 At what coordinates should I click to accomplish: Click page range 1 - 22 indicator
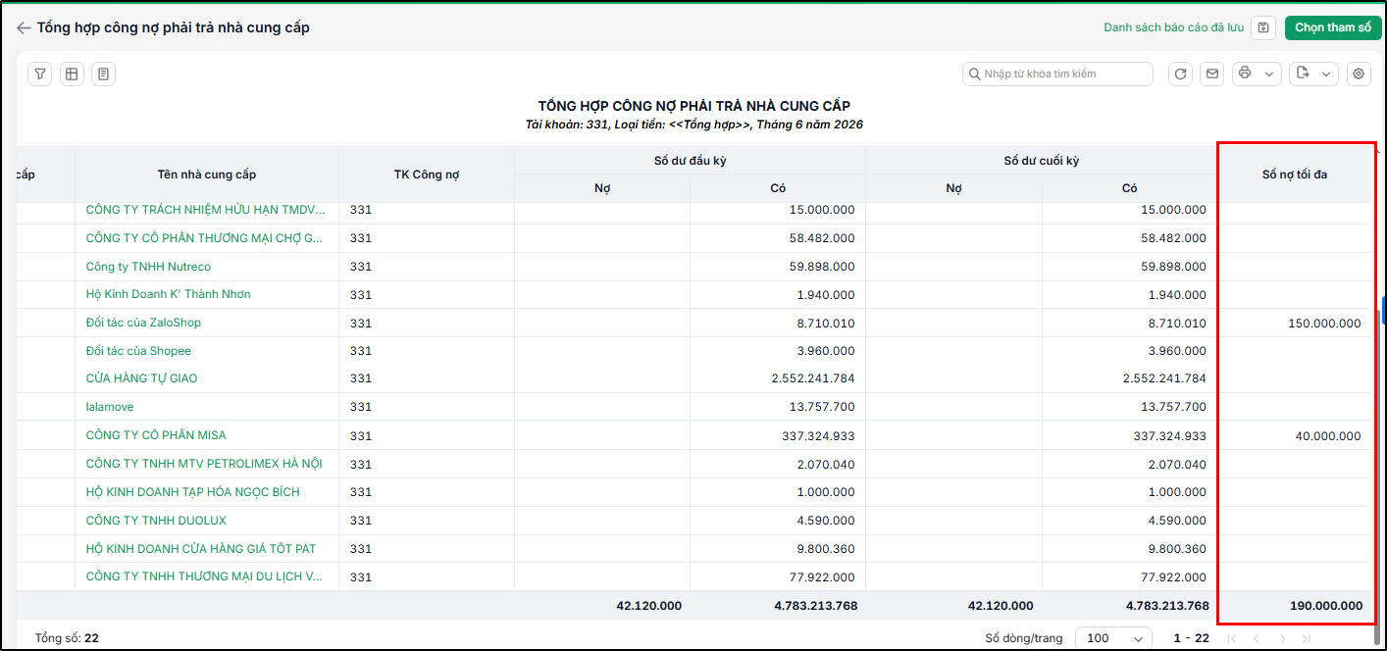(1191, 638)
